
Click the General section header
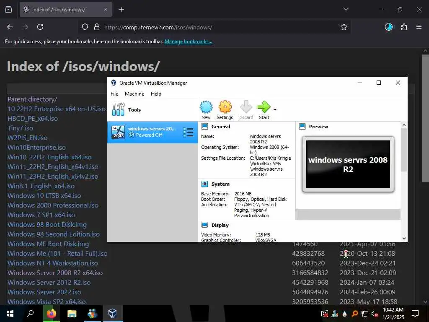point(220,127)
